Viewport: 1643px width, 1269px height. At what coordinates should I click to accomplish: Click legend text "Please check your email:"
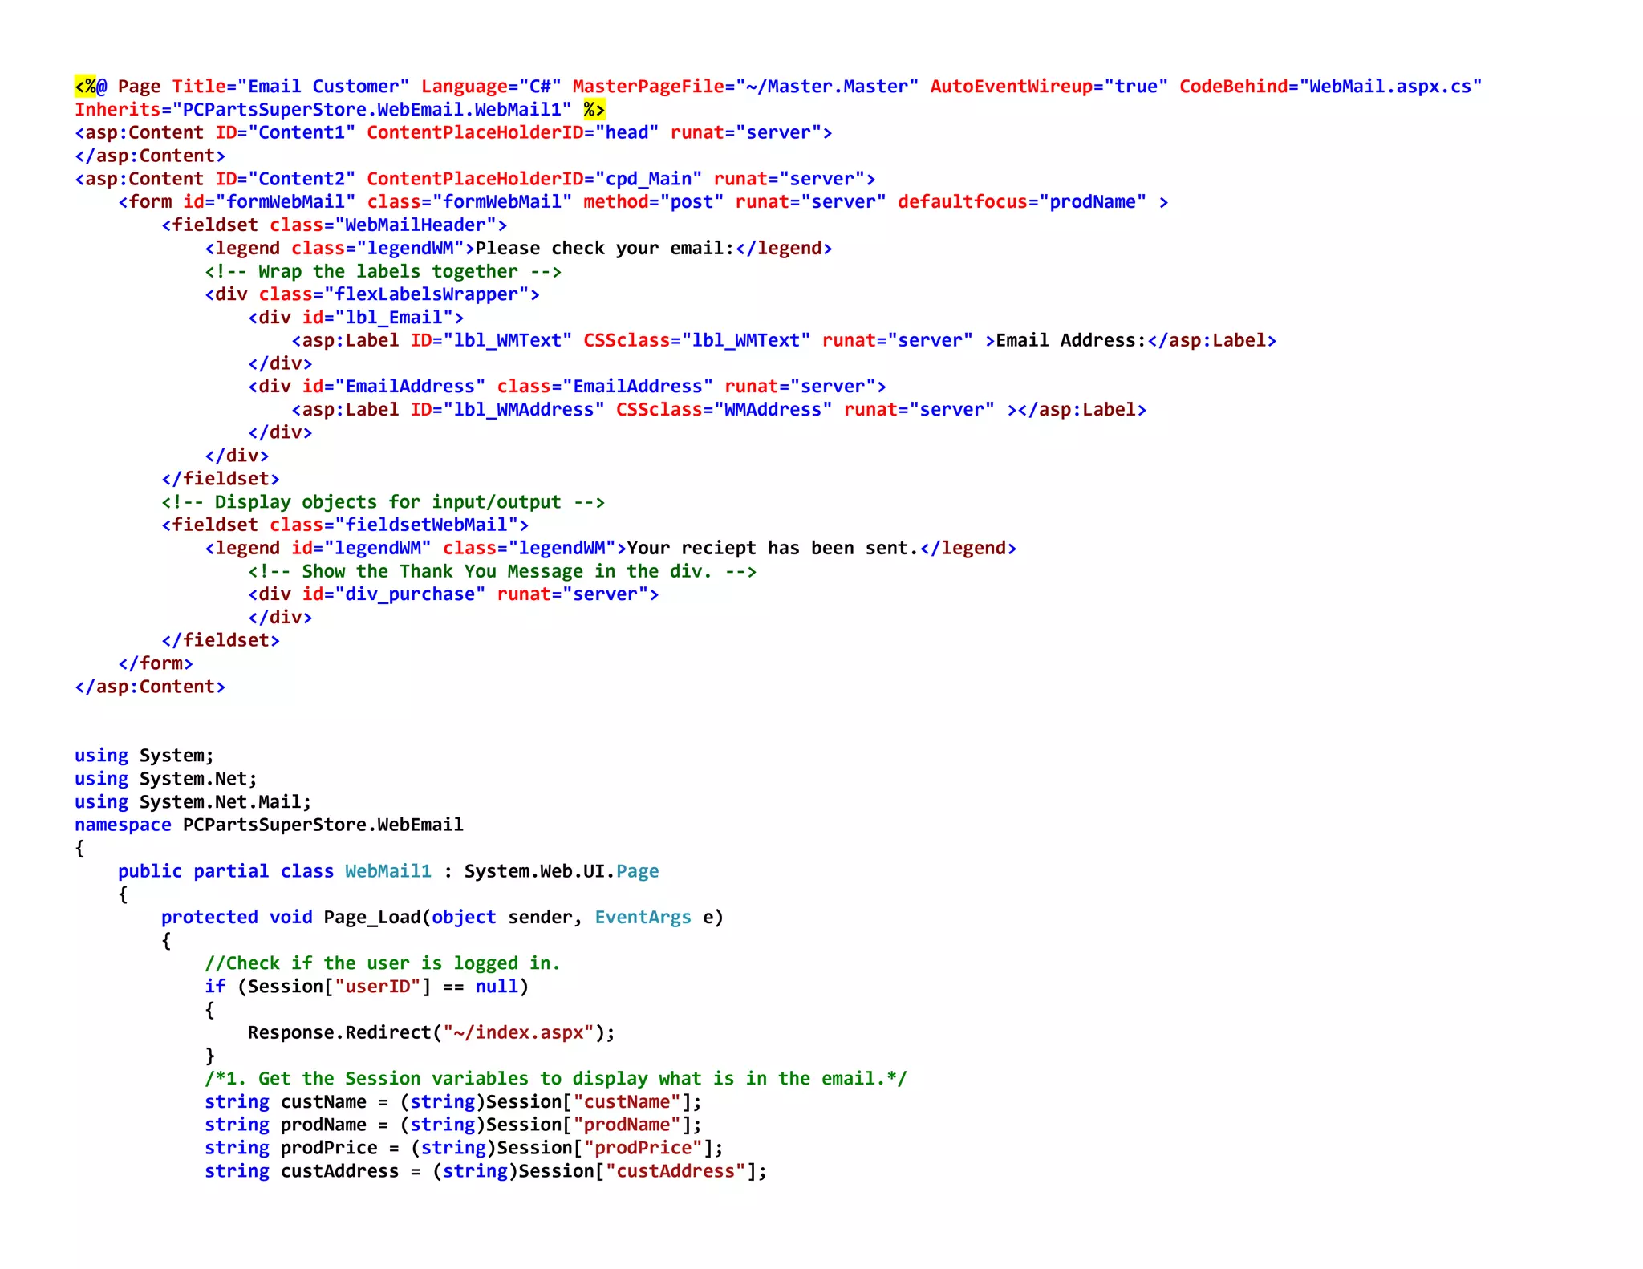(x=605, y=249)
